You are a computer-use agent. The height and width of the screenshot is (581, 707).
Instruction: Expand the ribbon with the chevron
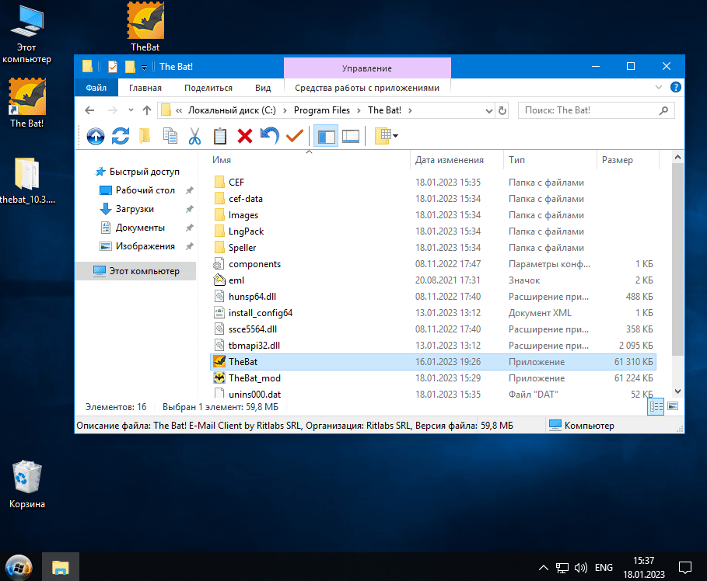point(659,87)
